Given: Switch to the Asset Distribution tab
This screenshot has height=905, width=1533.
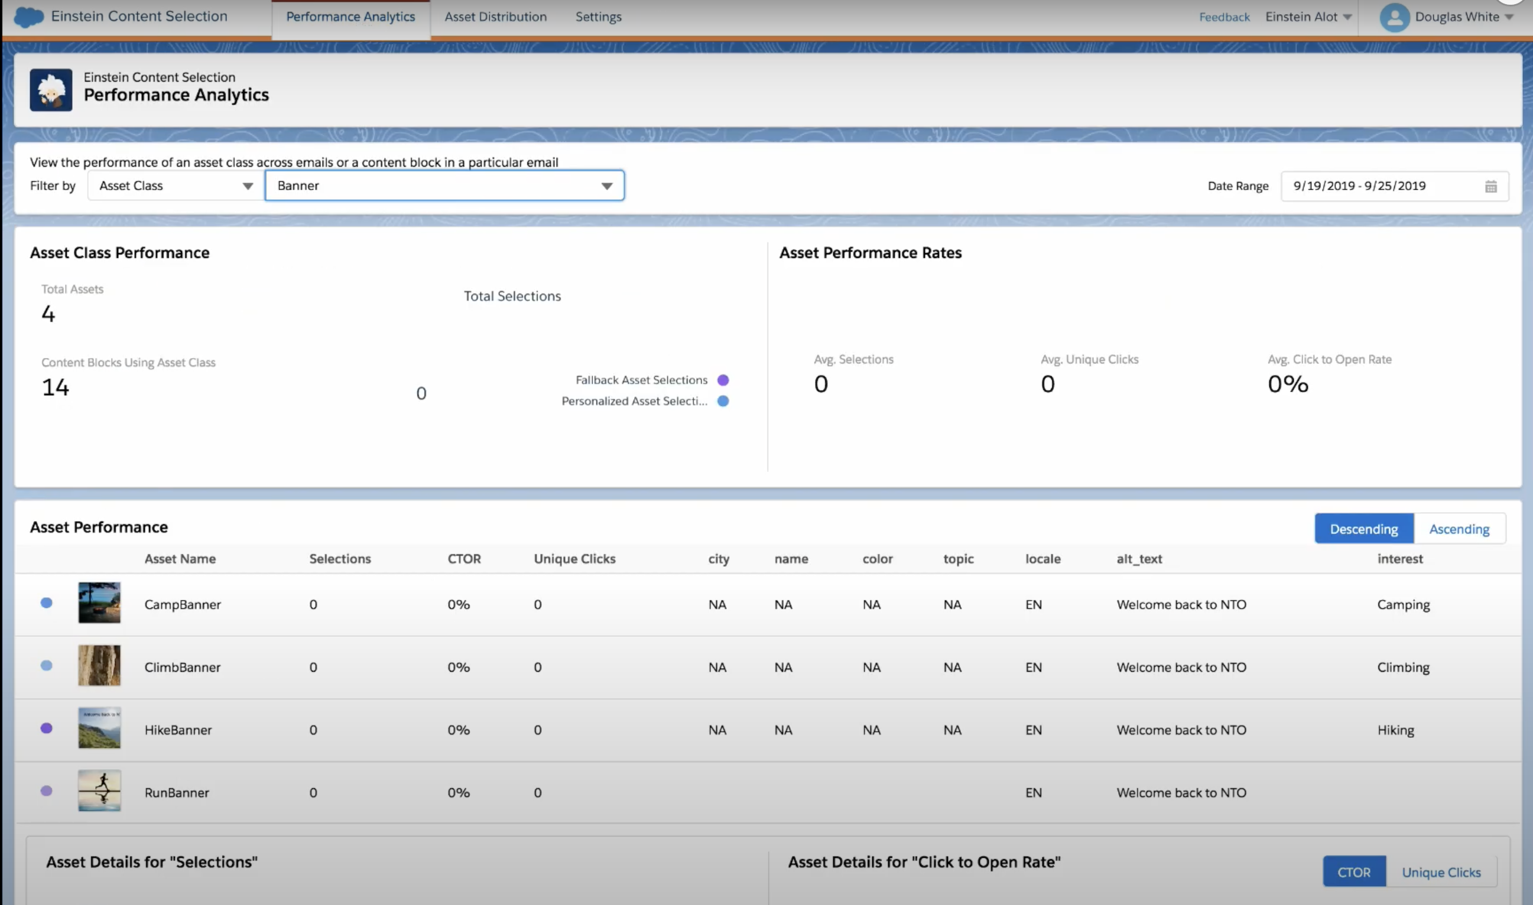Looking at the screenshot, I should point(495,17).
